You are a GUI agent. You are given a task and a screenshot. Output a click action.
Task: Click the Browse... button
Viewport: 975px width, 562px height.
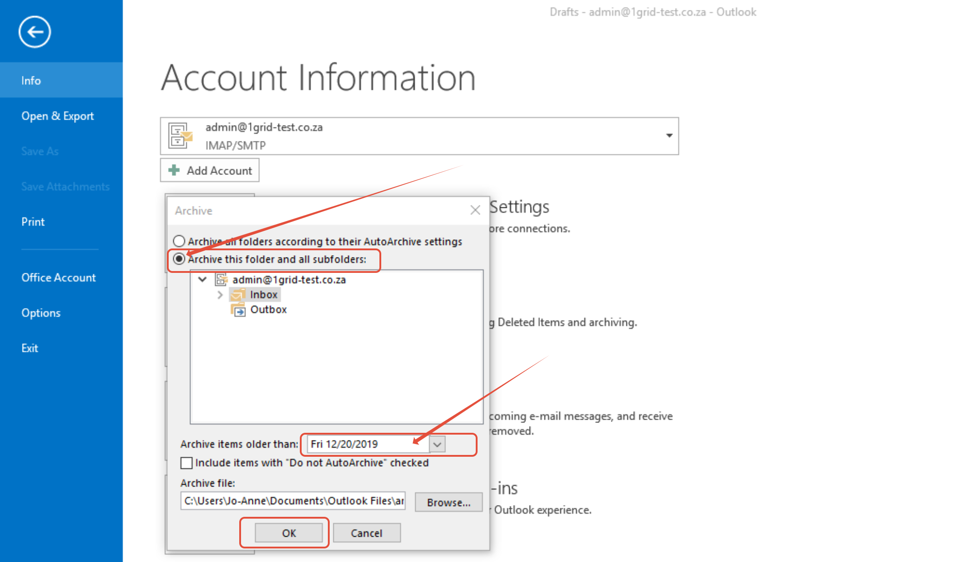pyautogui.click(x=448, y=502)
